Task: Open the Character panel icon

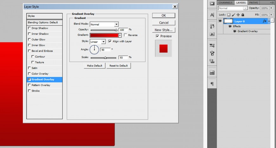Action: click(x=212, y=15)
